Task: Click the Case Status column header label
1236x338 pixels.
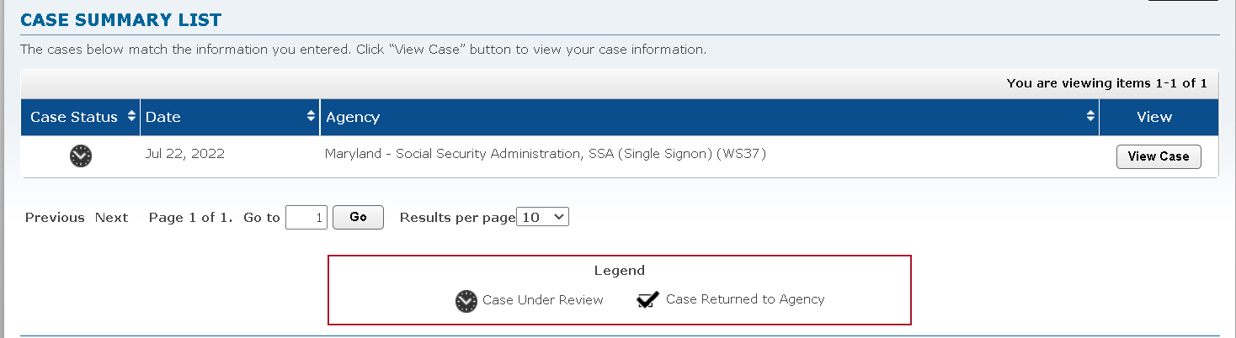Action: [x=74, y=117]
